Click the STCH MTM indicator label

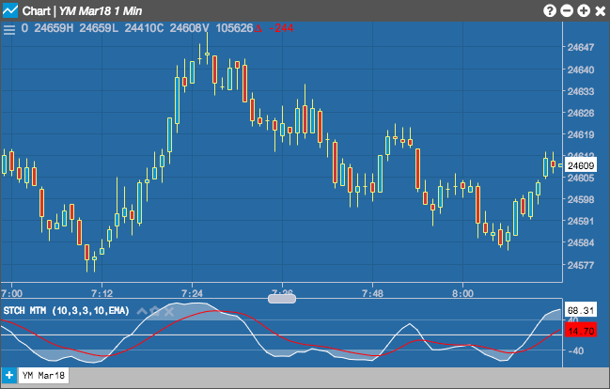pos(66,311)
